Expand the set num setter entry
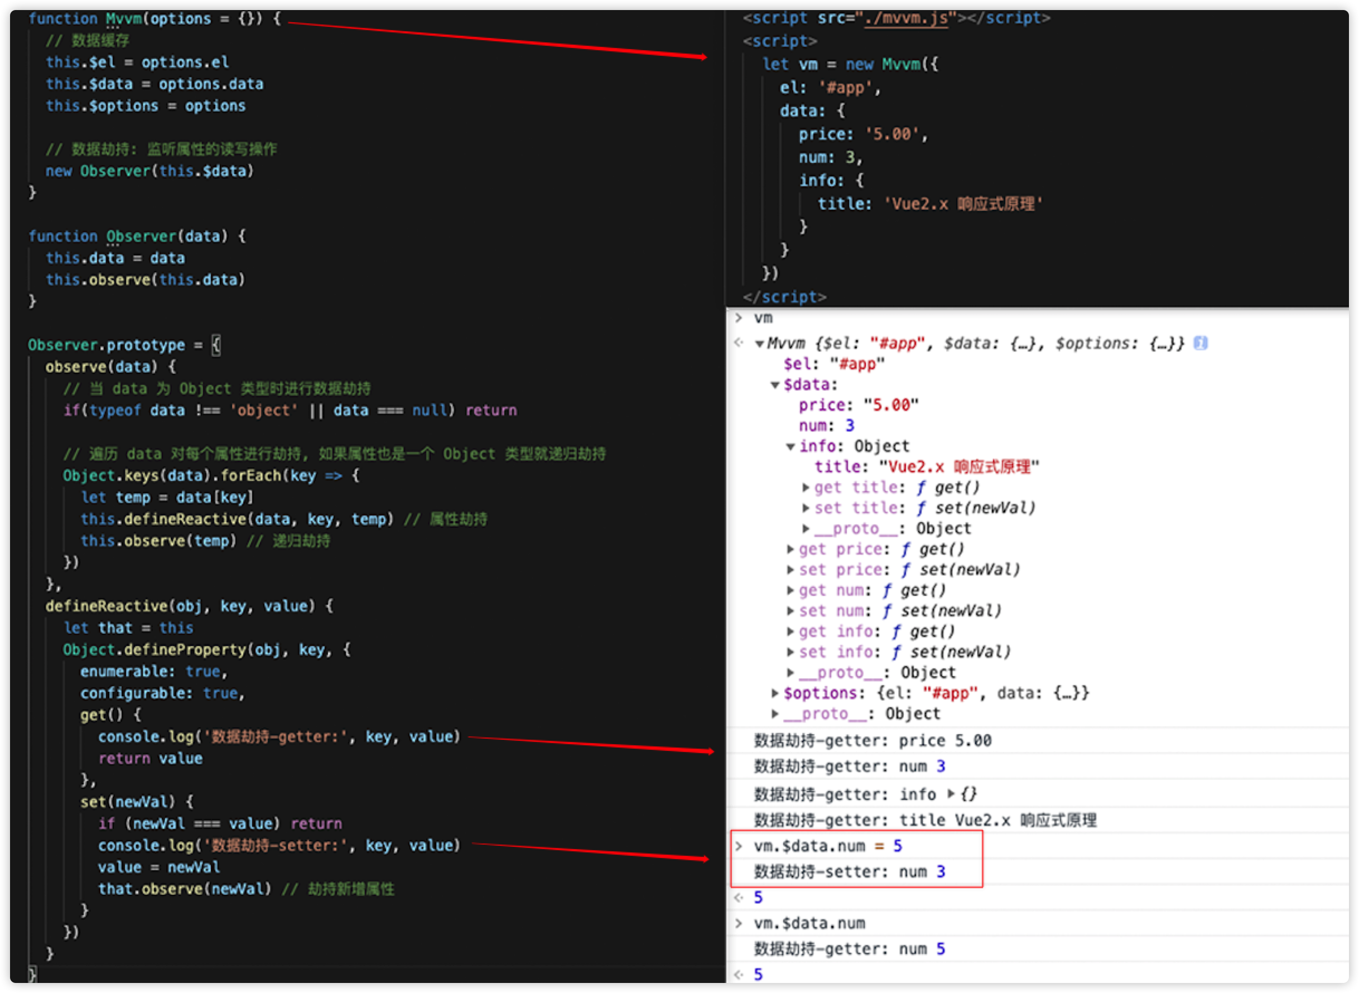The height and width of the screenshot is (993, 1359). (791, 611)
